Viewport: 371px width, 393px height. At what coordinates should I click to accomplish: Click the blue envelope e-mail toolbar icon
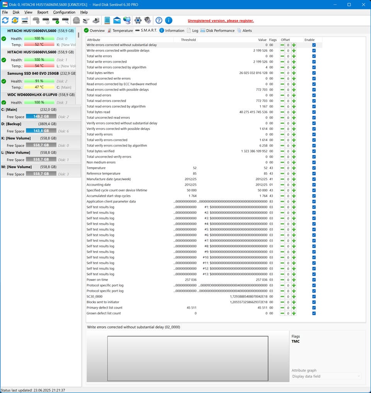pos(117,20)
